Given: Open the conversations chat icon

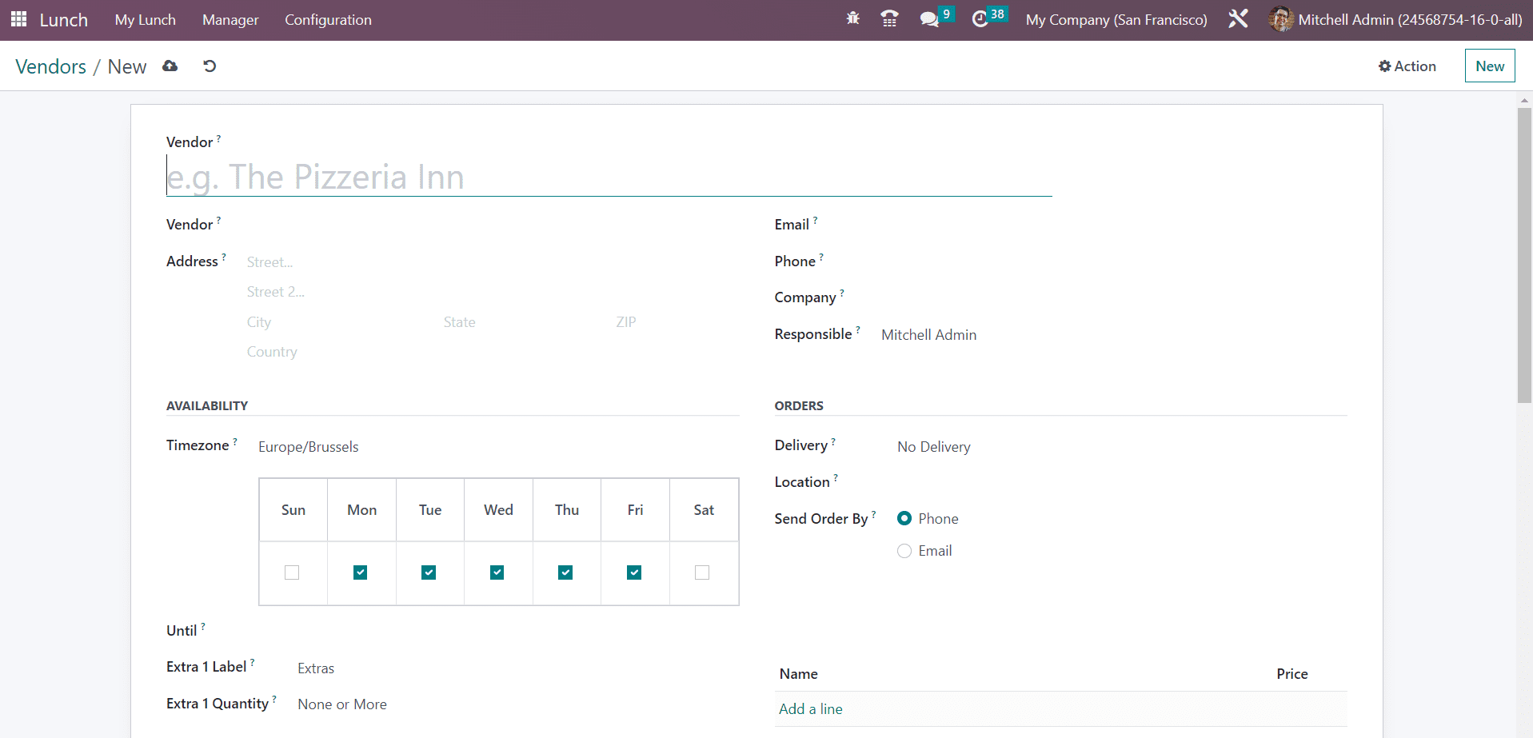Looking at the screenshot, I should 928,19.
